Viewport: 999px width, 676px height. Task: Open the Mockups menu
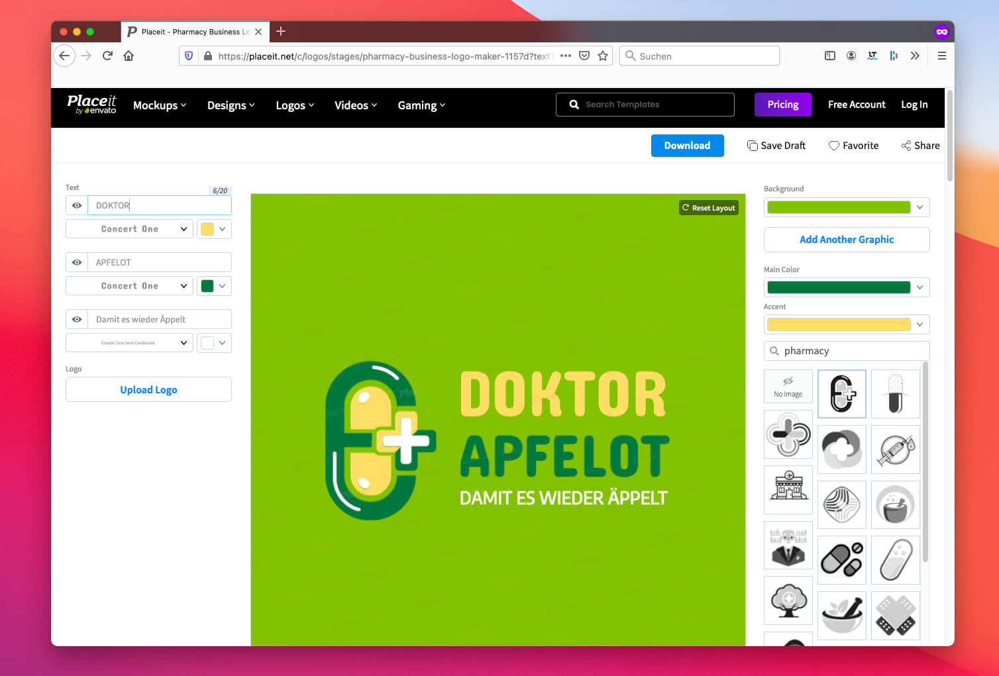coord(159,105)
